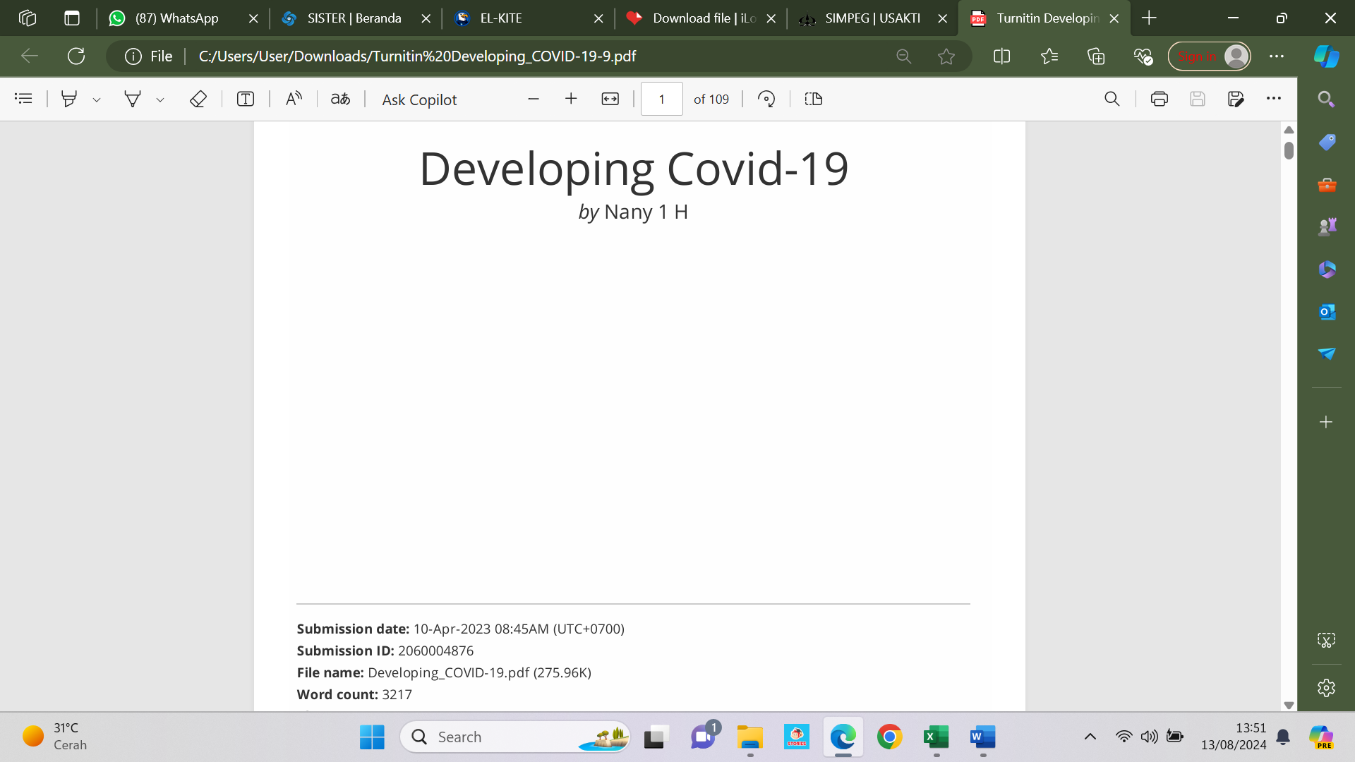Click the page number input field

pyautogui.click(x=661, y=99)
